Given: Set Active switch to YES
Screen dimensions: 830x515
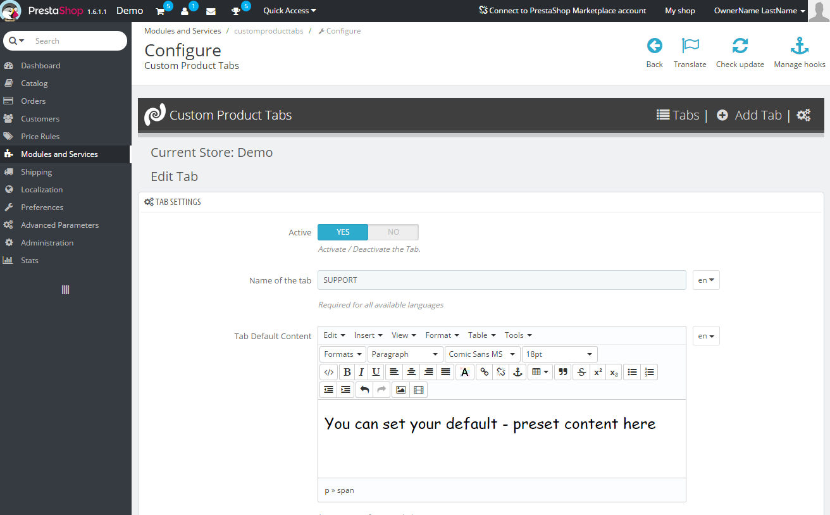Looking at the screenshot, I should tap(343, 232).
